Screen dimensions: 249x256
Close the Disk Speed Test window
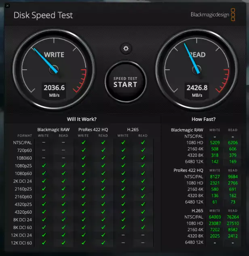point(7,6)
